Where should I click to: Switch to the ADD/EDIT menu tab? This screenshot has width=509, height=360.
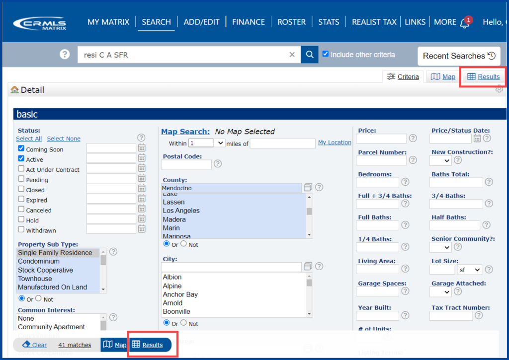tap(201, 22)
